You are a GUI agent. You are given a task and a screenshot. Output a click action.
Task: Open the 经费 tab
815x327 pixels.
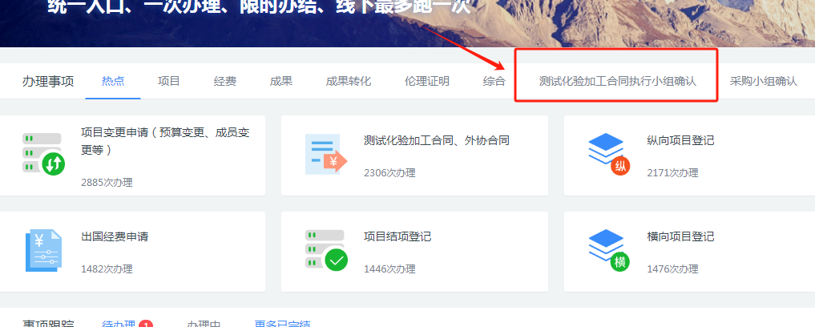coord(225,81)
